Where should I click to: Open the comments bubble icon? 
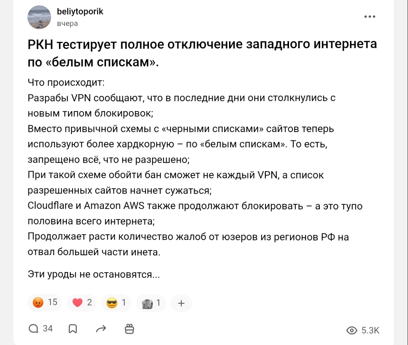click(x=33, y=329)
